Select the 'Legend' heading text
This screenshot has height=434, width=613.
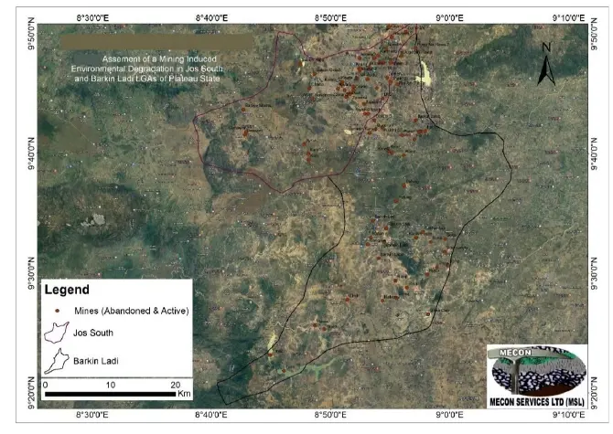pos(67,290)
